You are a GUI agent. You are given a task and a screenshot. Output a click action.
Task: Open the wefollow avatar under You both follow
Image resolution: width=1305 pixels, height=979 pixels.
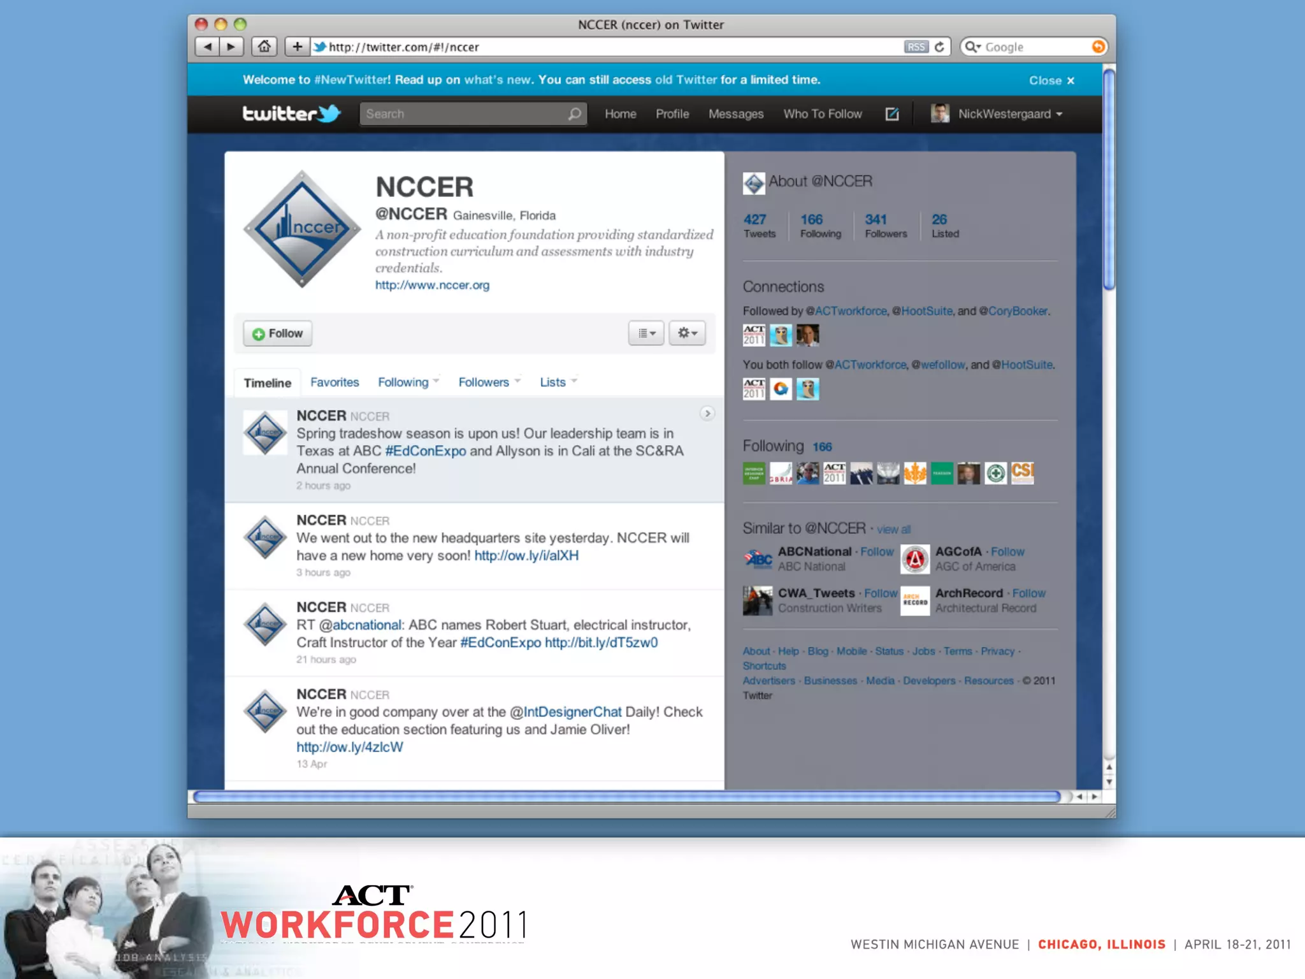781,389
